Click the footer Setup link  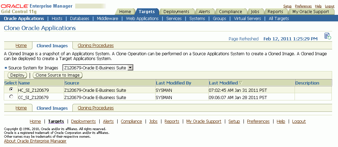click(x=234, y=121)
